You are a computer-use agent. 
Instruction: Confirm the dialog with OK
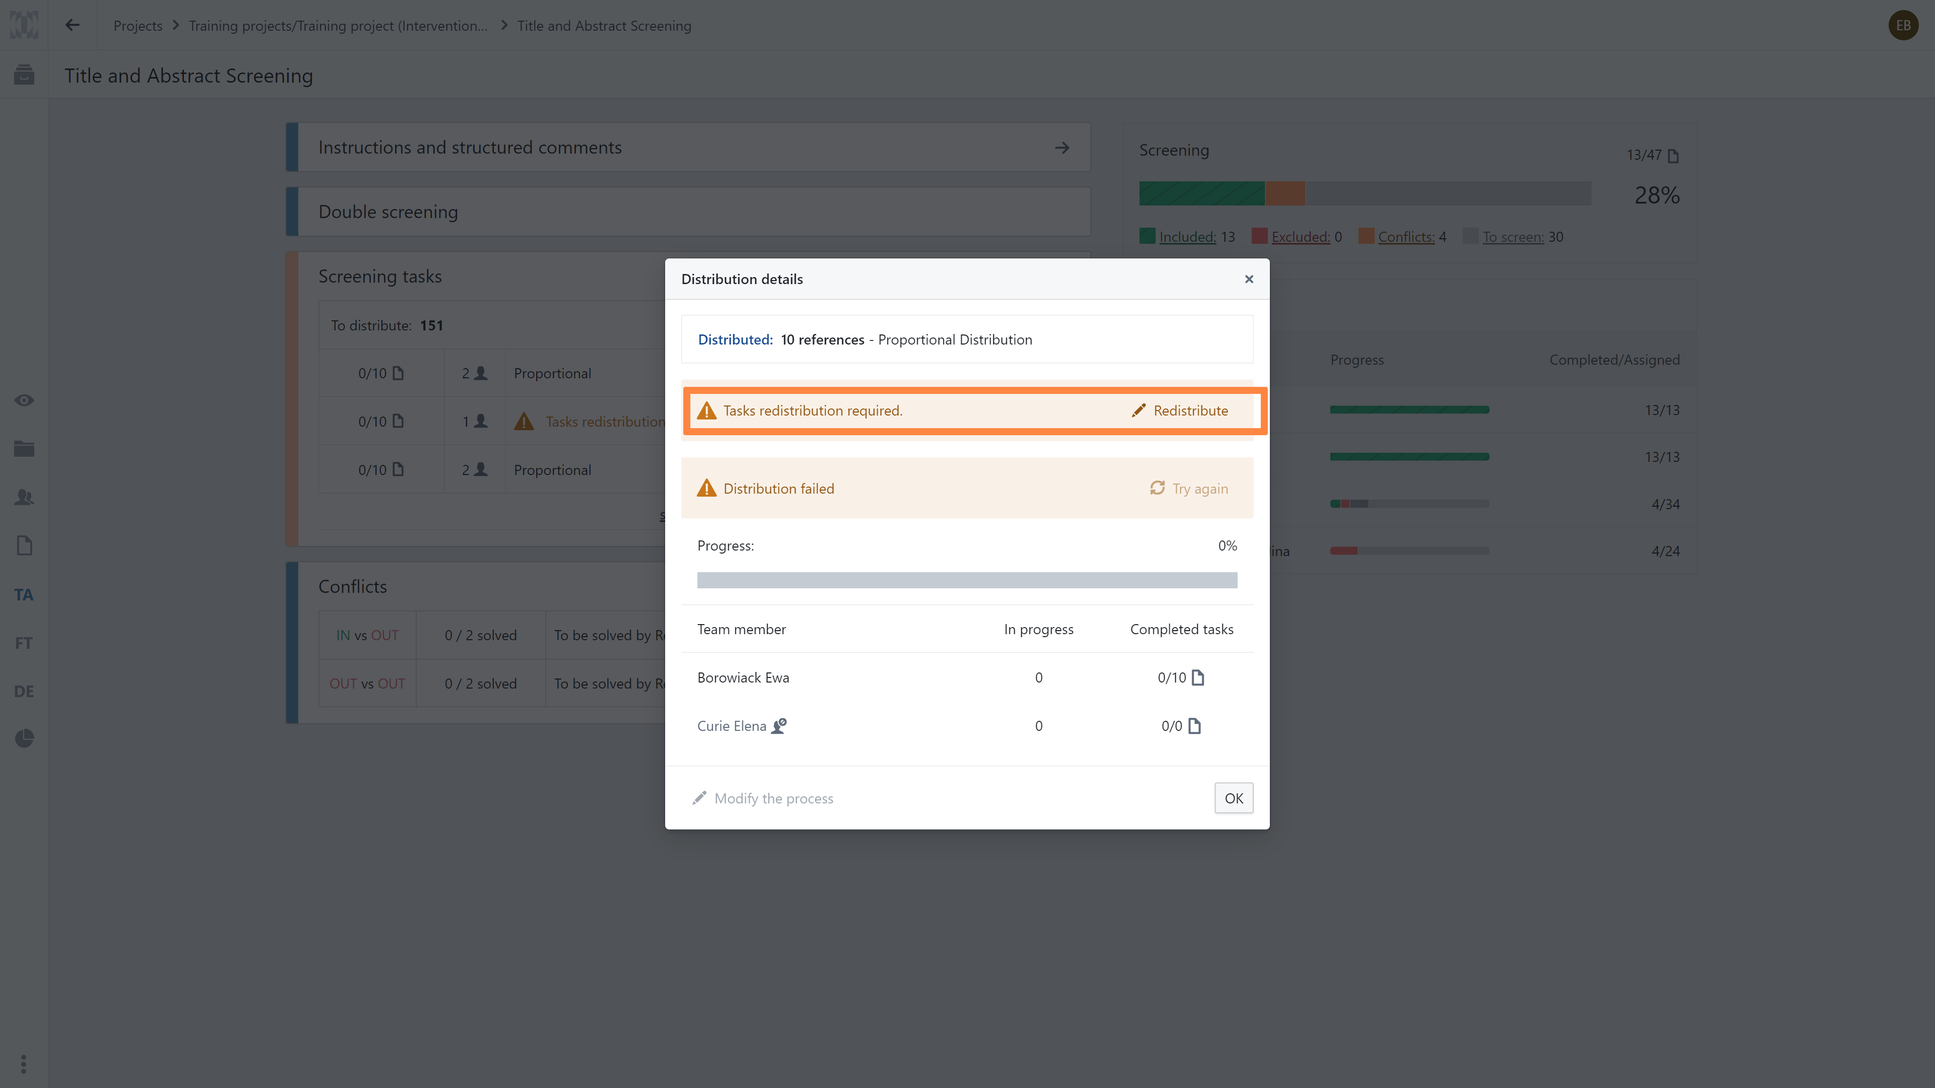click(x=1234, y=798)
